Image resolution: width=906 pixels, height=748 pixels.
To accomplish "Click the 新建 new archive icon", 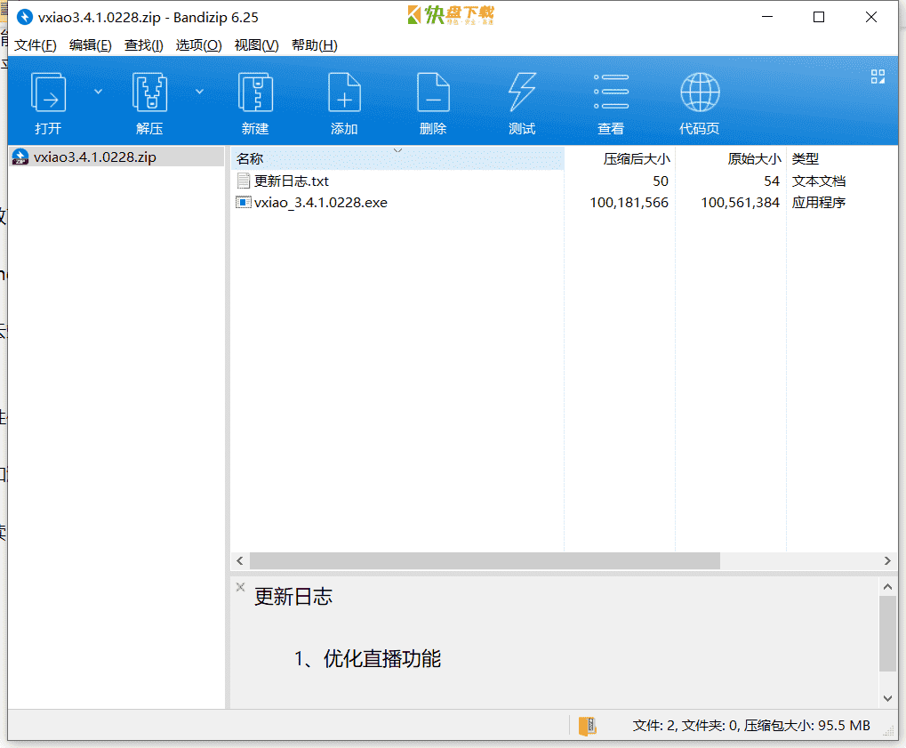I will 255,92.
